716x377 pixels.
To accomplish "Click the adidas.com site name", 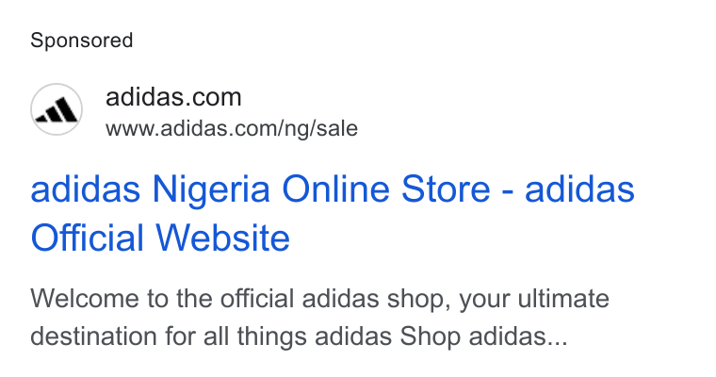I will click(x=173, y=97).
